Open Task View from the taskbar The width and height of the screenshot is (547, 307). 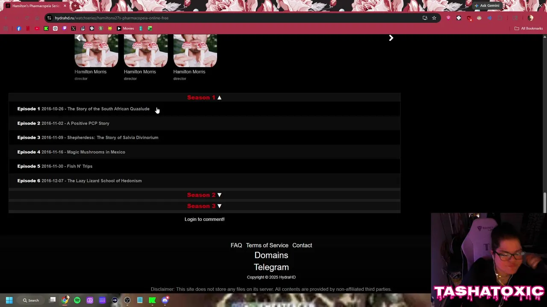(x=53, y=300)
